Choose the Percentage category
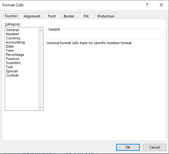 [15, 55]
